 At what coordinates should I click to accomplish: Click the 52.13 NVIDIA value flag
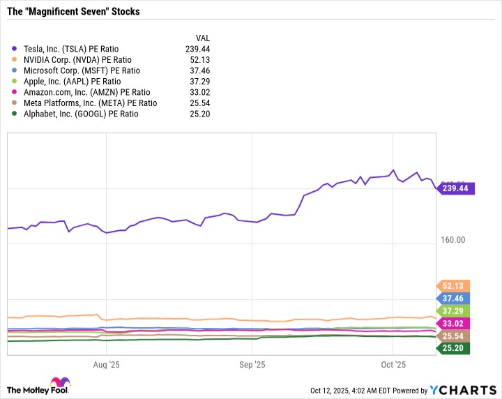455,285
